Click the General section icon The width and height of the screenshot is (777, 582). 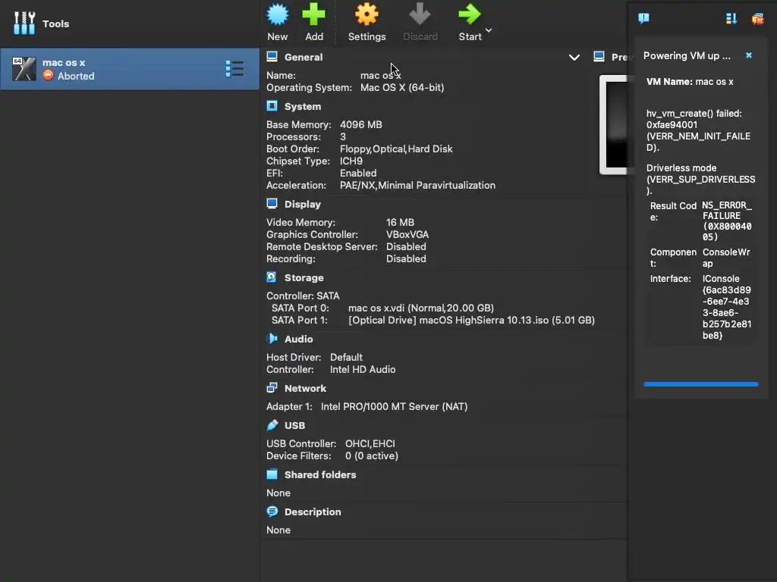pos(272,57)
